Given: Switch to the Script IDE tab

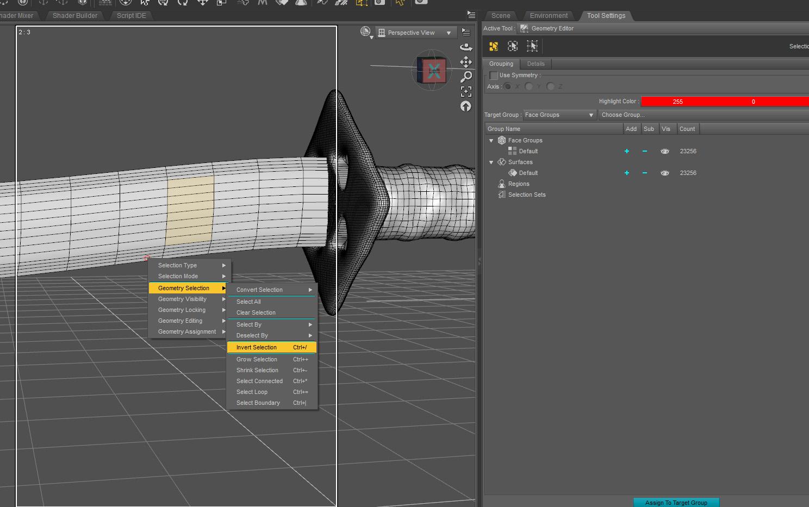Looking at the screenshot, I should coord(130,15).
